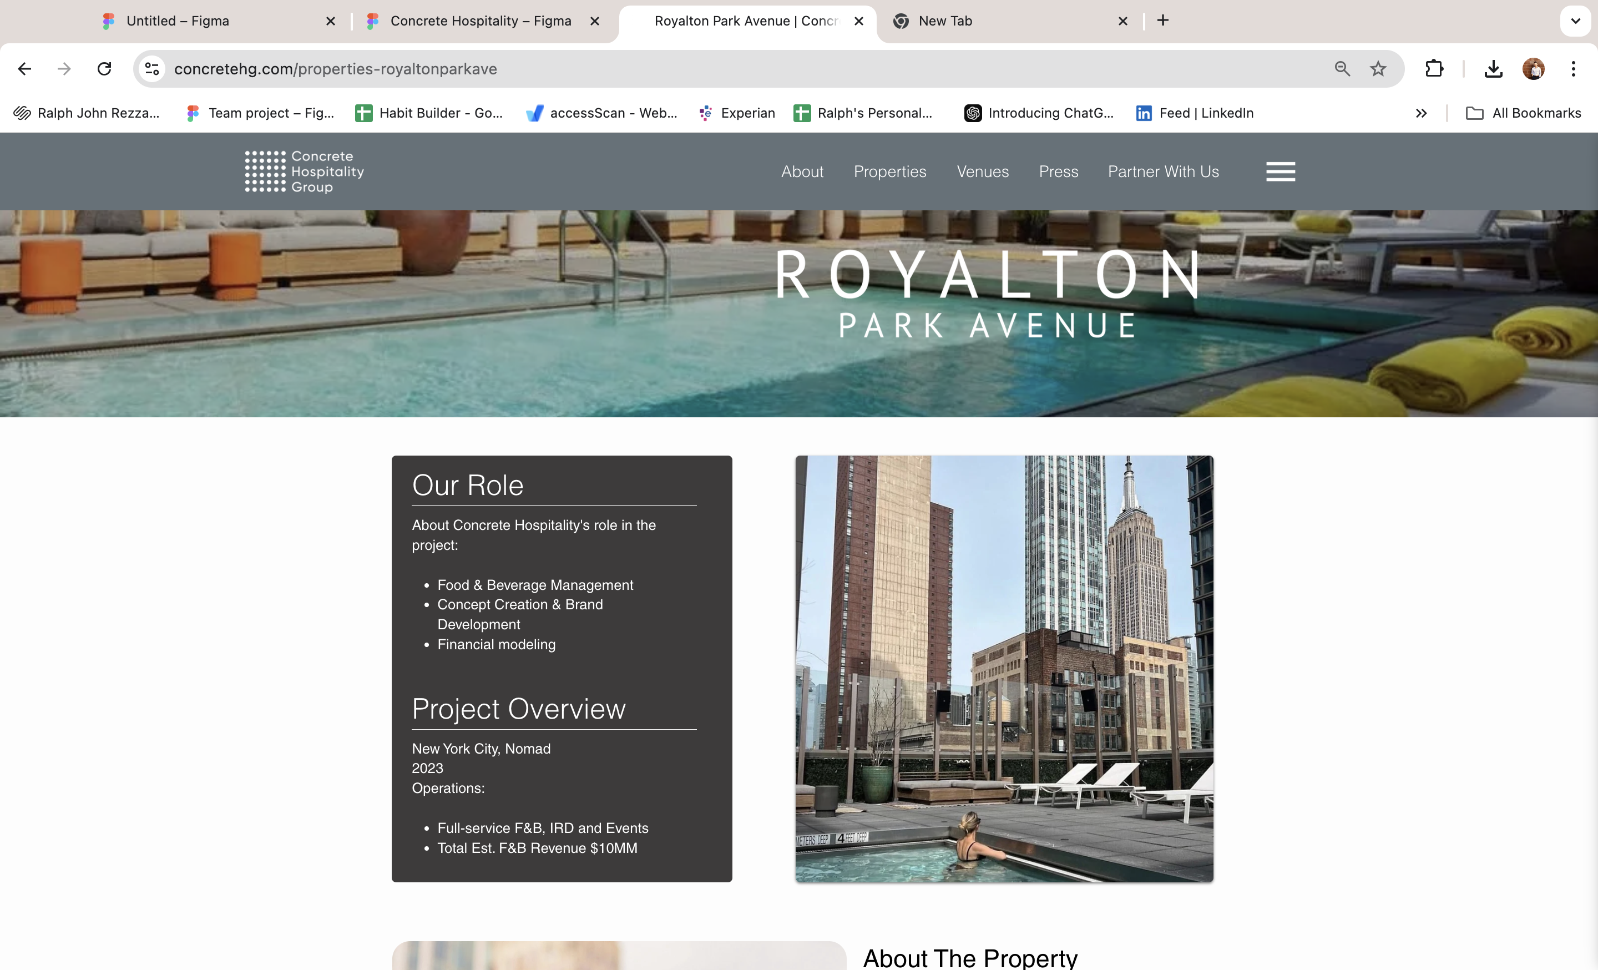1598x970 pixels.
Task: Open the Properties navigation link
Action: point(890,172)
